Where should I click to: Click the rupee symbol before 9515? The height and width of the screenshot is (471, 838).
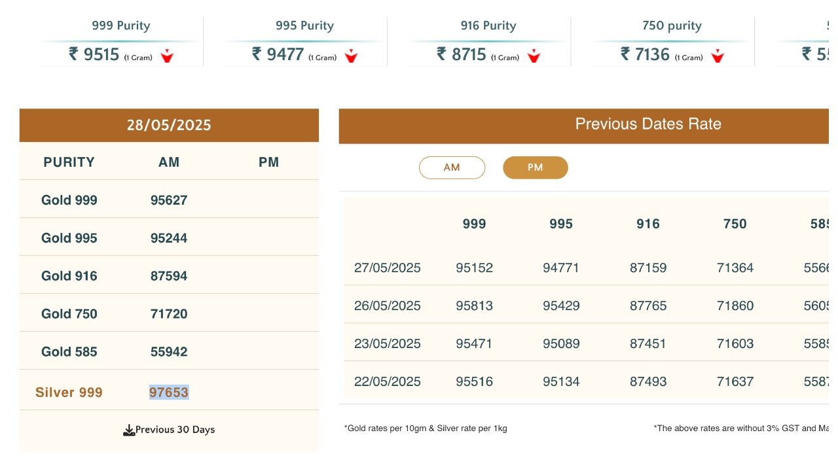point(73,54)
